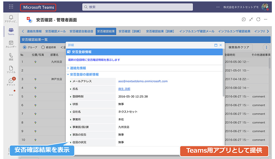Viewport: 275px width, 159px height.
Task: Show more apps ellipsis in sidebar
Action: click(x=11, y=95)
